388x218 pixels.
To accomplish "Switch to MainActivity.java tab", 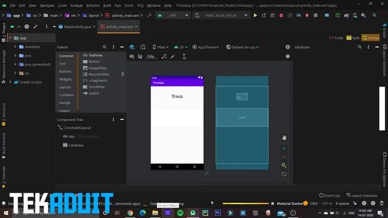I will 77,27.
